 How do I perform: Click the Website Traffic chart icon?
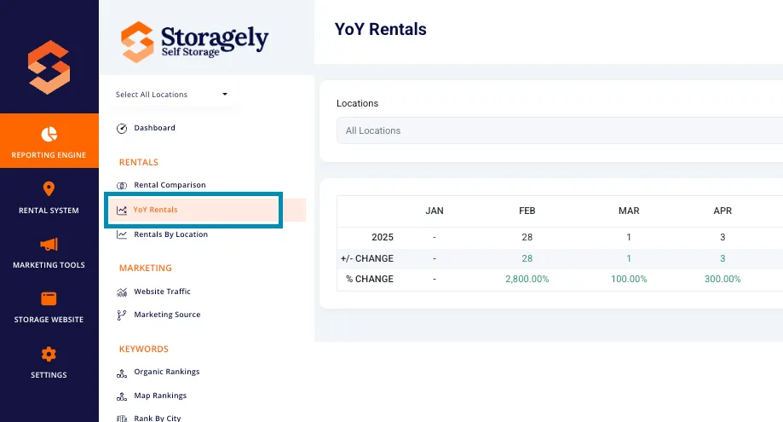(x=122, y=292)
